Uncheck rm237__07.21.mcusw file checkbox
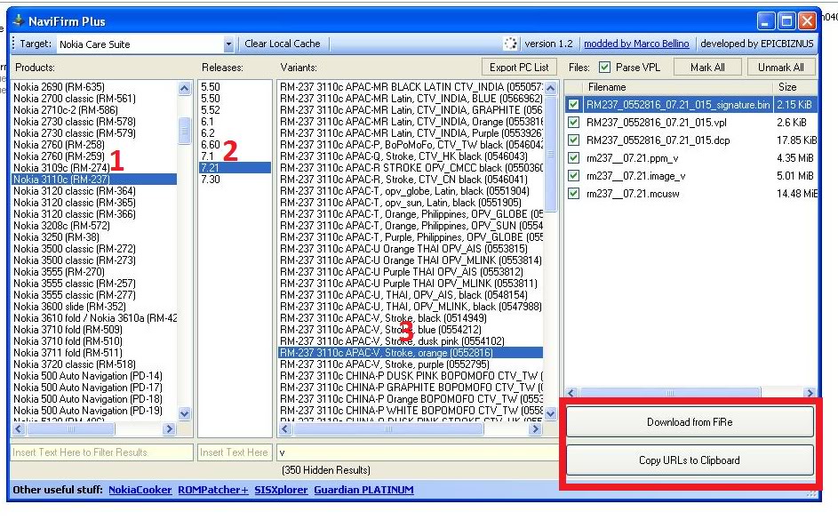Screen dimensions: 838x520 (x=573, y=194)
